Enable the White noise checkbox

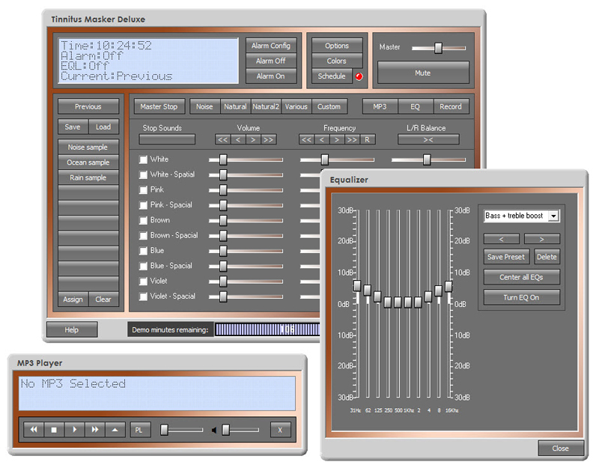(x=143, y=159)
